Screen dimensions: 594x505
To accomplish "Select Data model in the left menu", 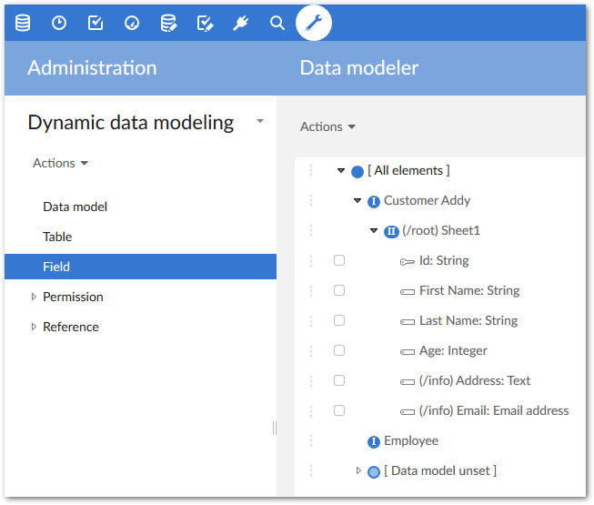I will [x=75, y=207].
